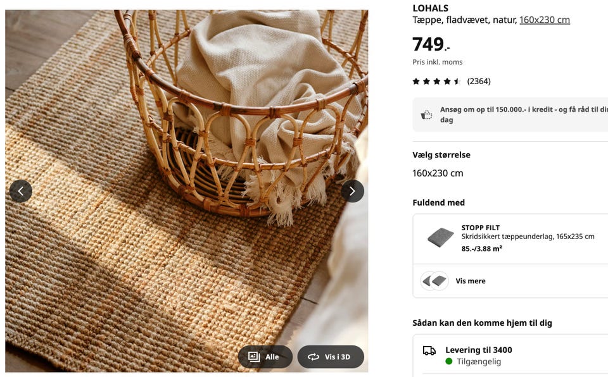Expand the Vælg størrelse 160x230 cm selector
The height and width of the screenshot is (377, 608).
438,173
